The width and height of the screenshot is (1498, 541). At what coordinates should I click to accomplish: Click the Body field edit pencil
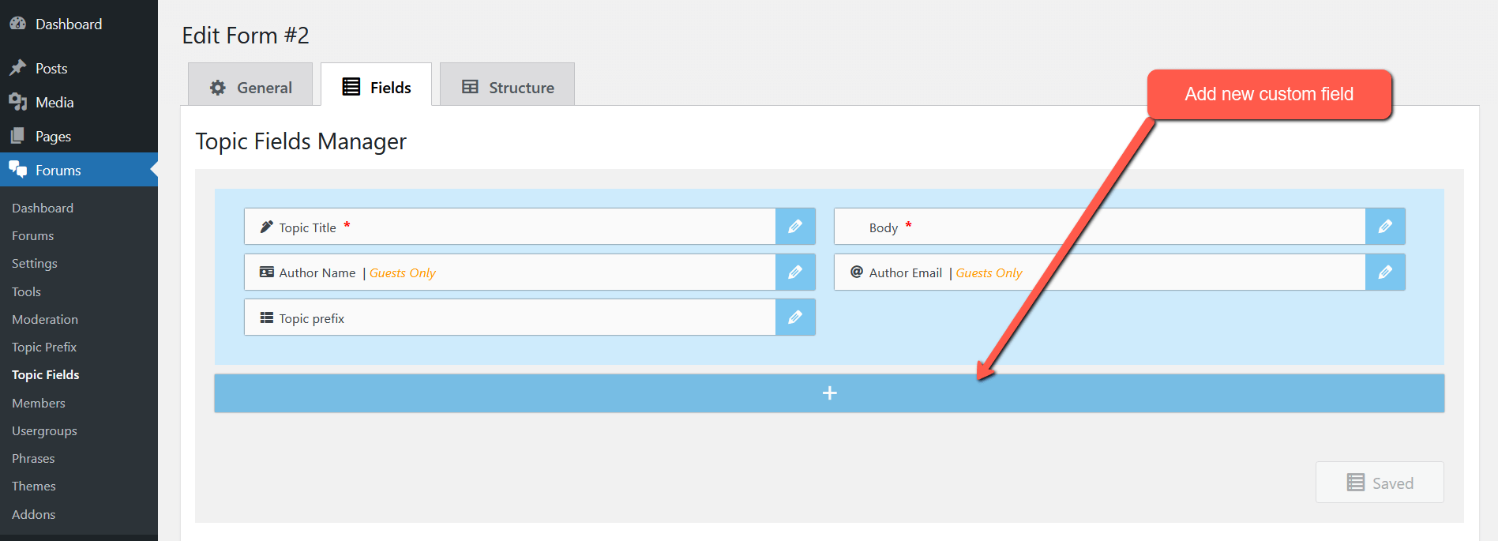point(1385,227)
